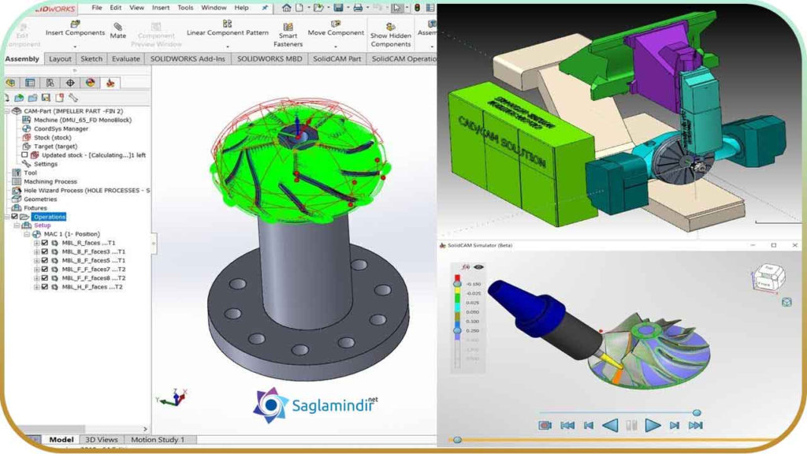Click the orange progress slider handle

click(457, 440)
